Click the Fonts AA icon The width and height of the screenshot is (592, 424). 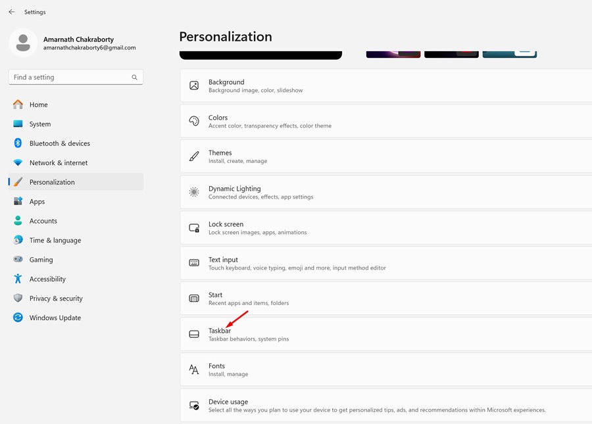point(193,369)
